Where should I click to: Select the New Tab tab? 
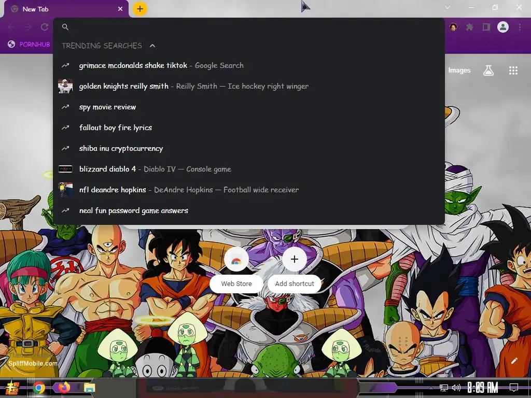click(66, 9)
